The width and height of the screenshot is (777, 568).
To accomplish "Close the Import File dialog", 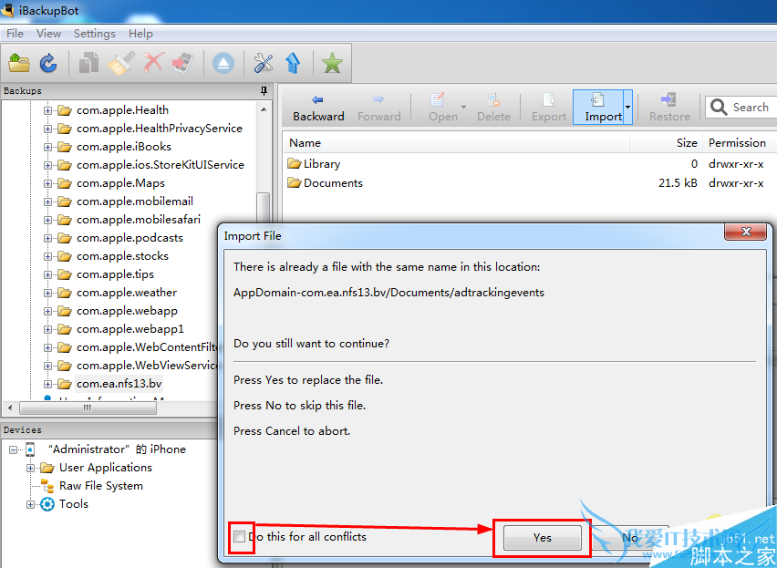I will [x=746, y=232].
